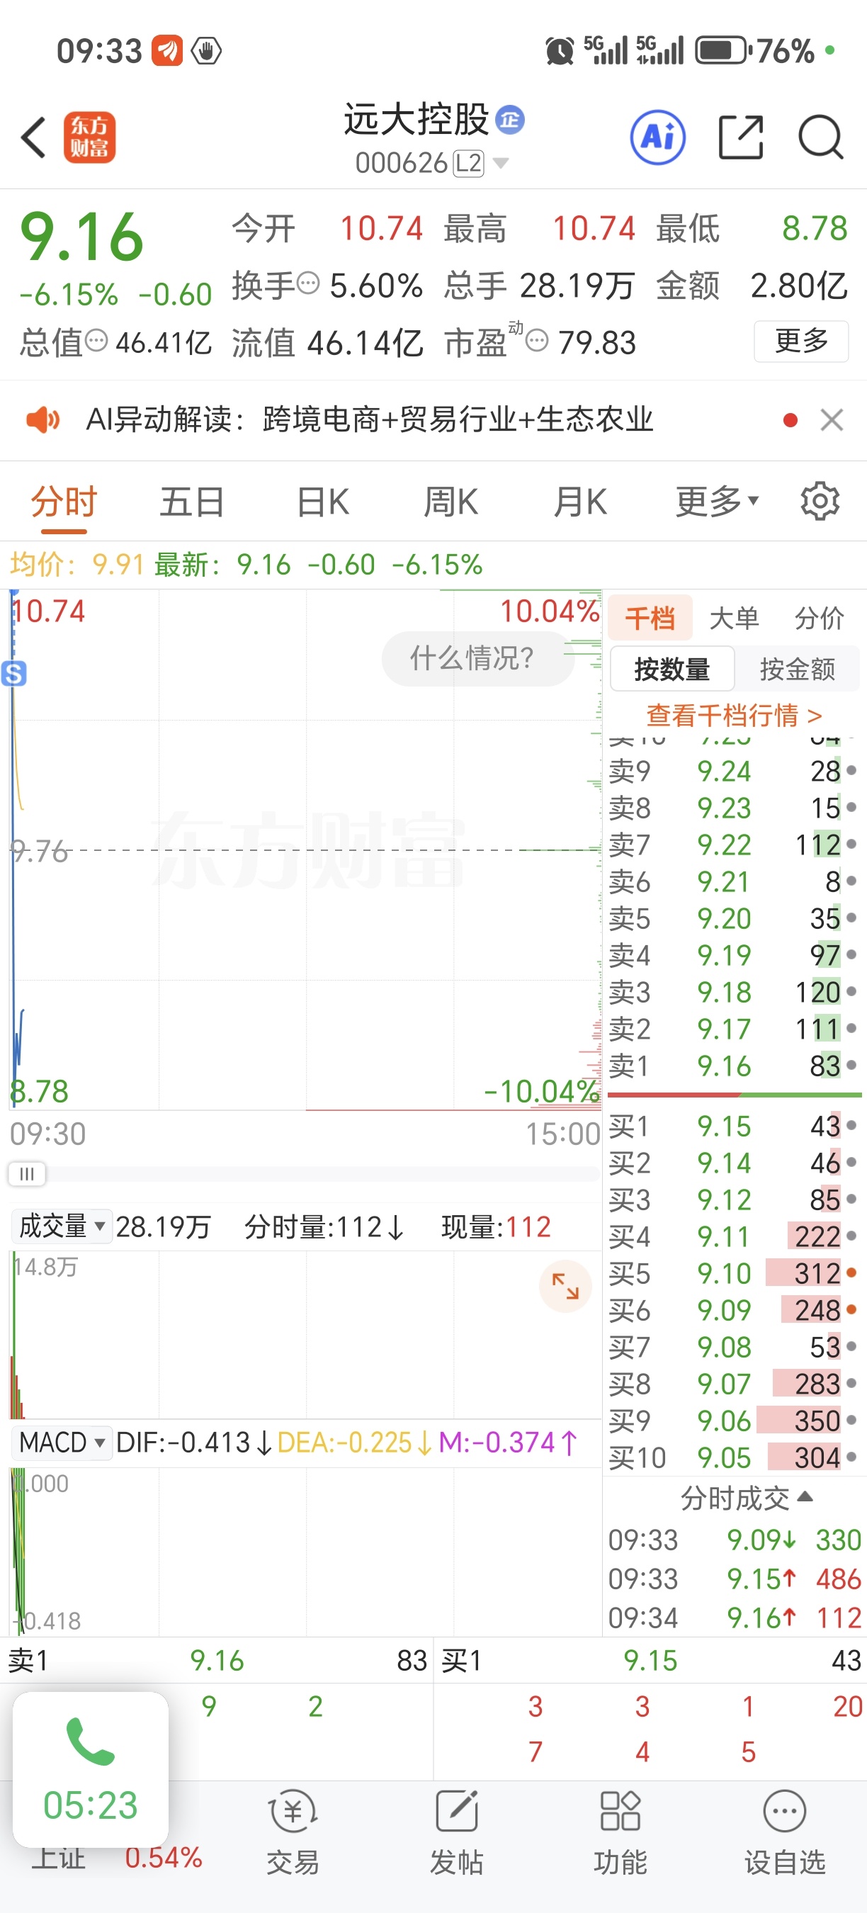Tap the orange dot beside 买5 row
The width and height of the screenshot is (867, 1913).
point(851,1273)
